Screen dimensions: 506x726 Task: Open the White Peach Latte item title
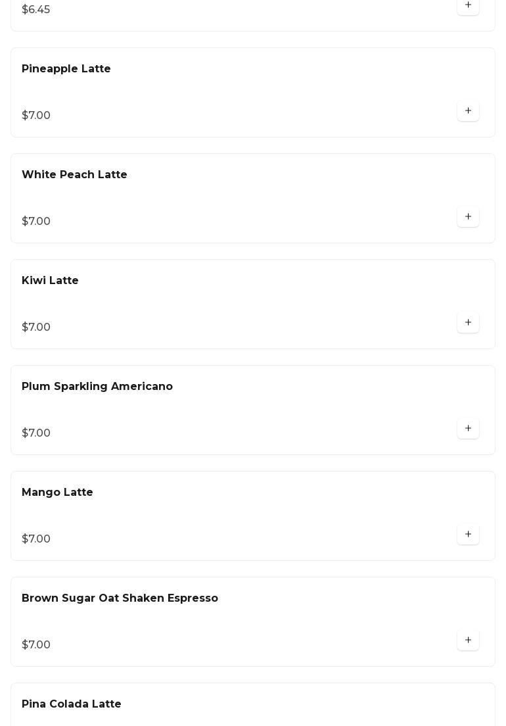[74, 175]
